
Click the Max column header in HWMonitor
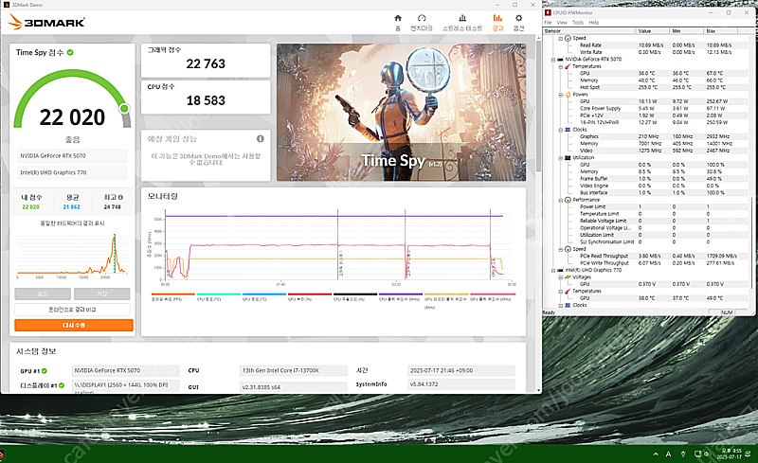tap(721, 31)
